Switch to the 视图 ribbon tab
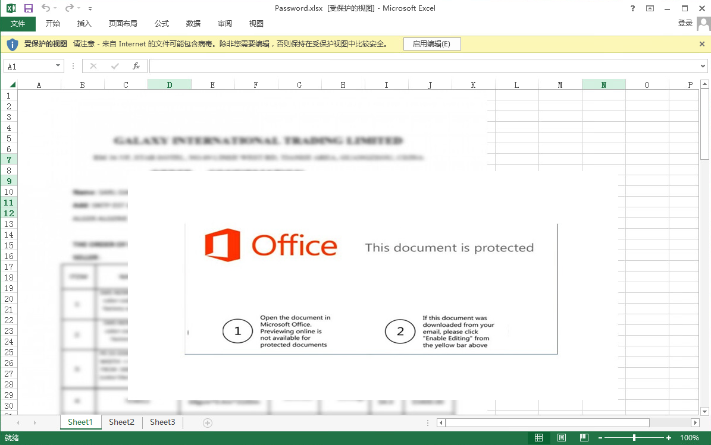 [256, 24]
